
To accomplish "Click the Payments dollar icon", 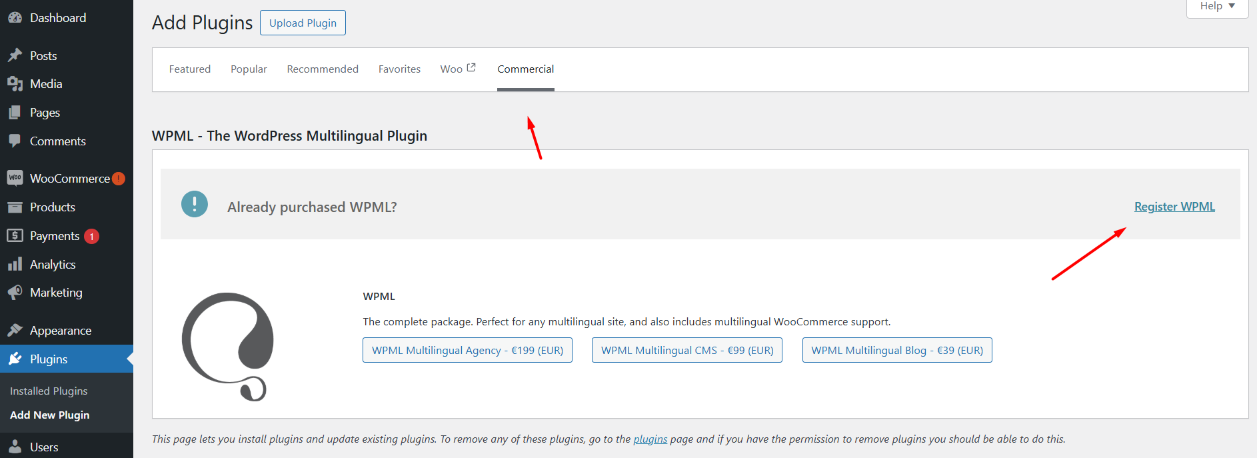I will point(15,235).
